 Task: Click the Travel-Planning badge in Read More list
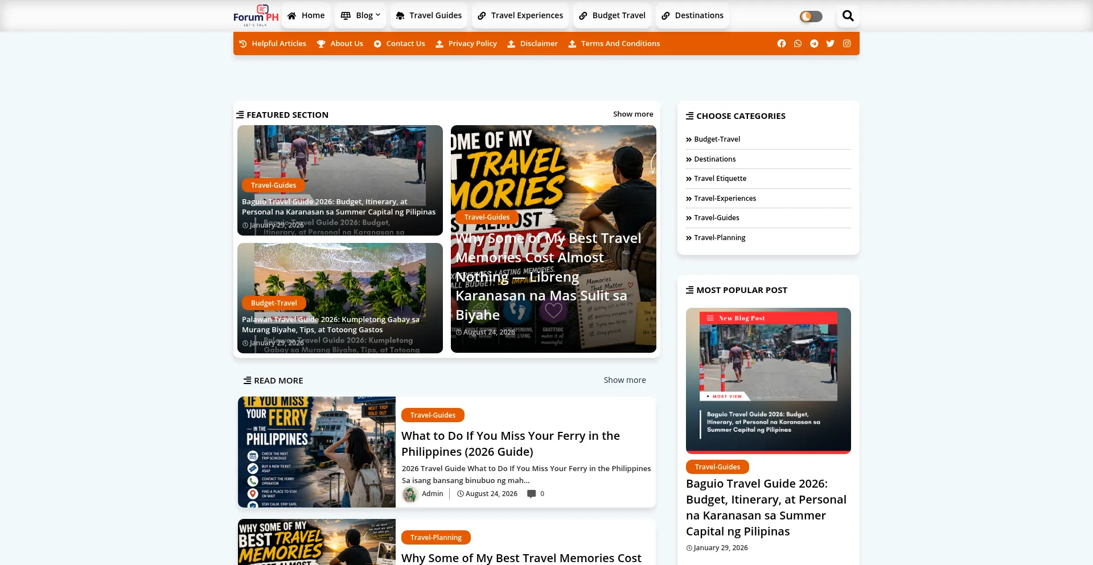[x=436, y=538]
